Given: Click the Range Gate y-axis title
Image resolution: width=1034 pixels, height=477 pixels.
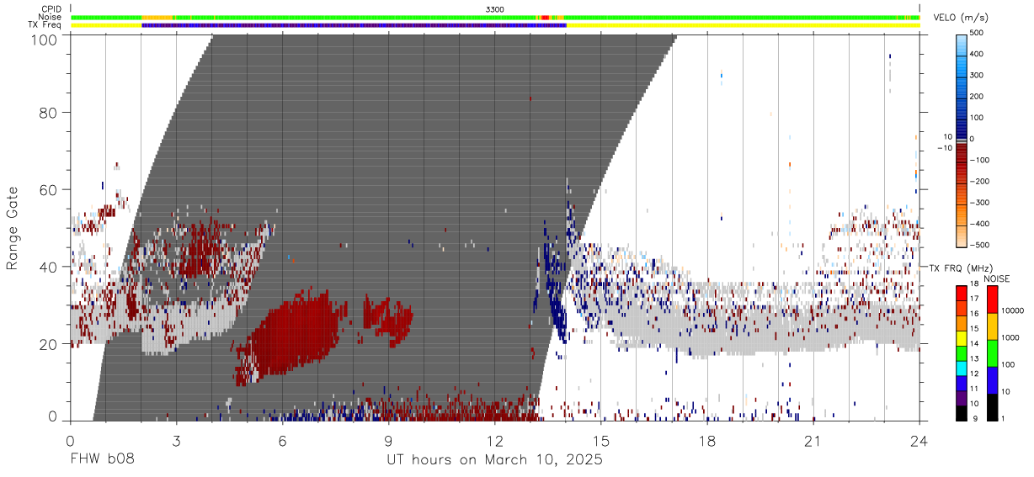Looking at the screenshot, I should click(13, 228).
